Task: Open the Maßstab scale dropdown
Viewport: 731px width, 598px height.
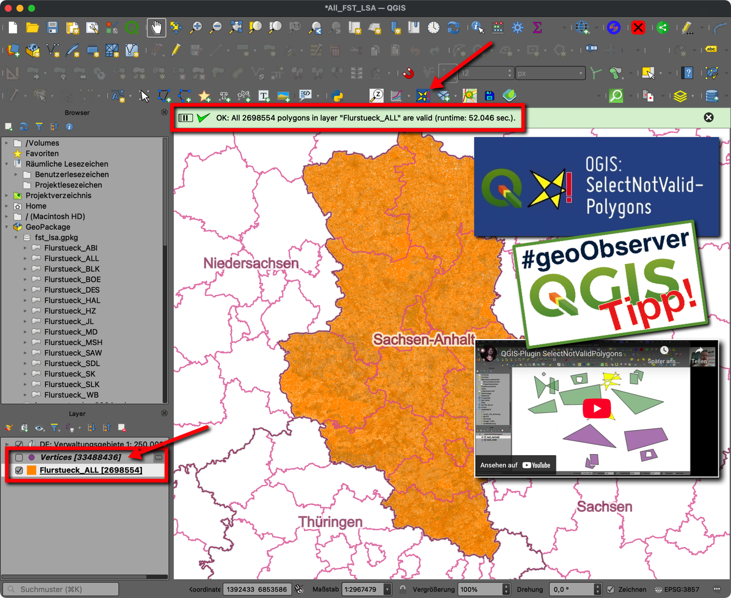Action: [387, 589]
